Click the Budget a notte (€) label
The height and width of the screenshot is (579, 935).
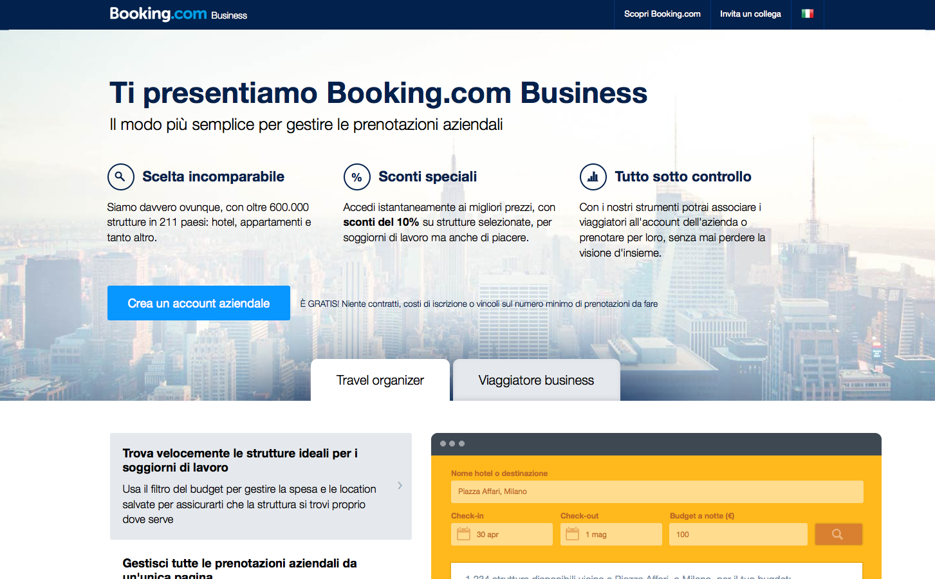(702, 516)
